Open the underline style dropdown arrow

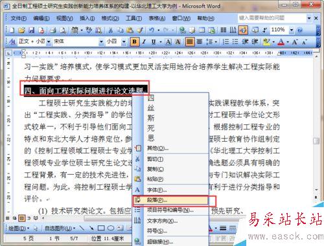161,41
